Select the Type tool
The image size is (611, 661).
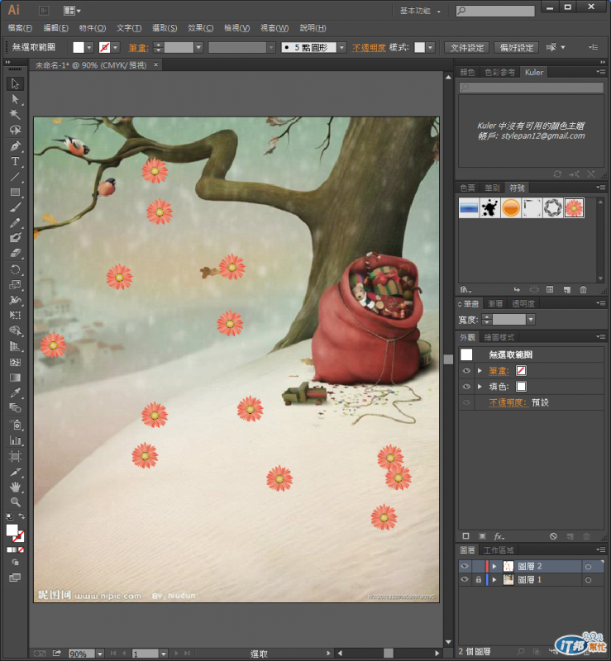coord(15,161)
